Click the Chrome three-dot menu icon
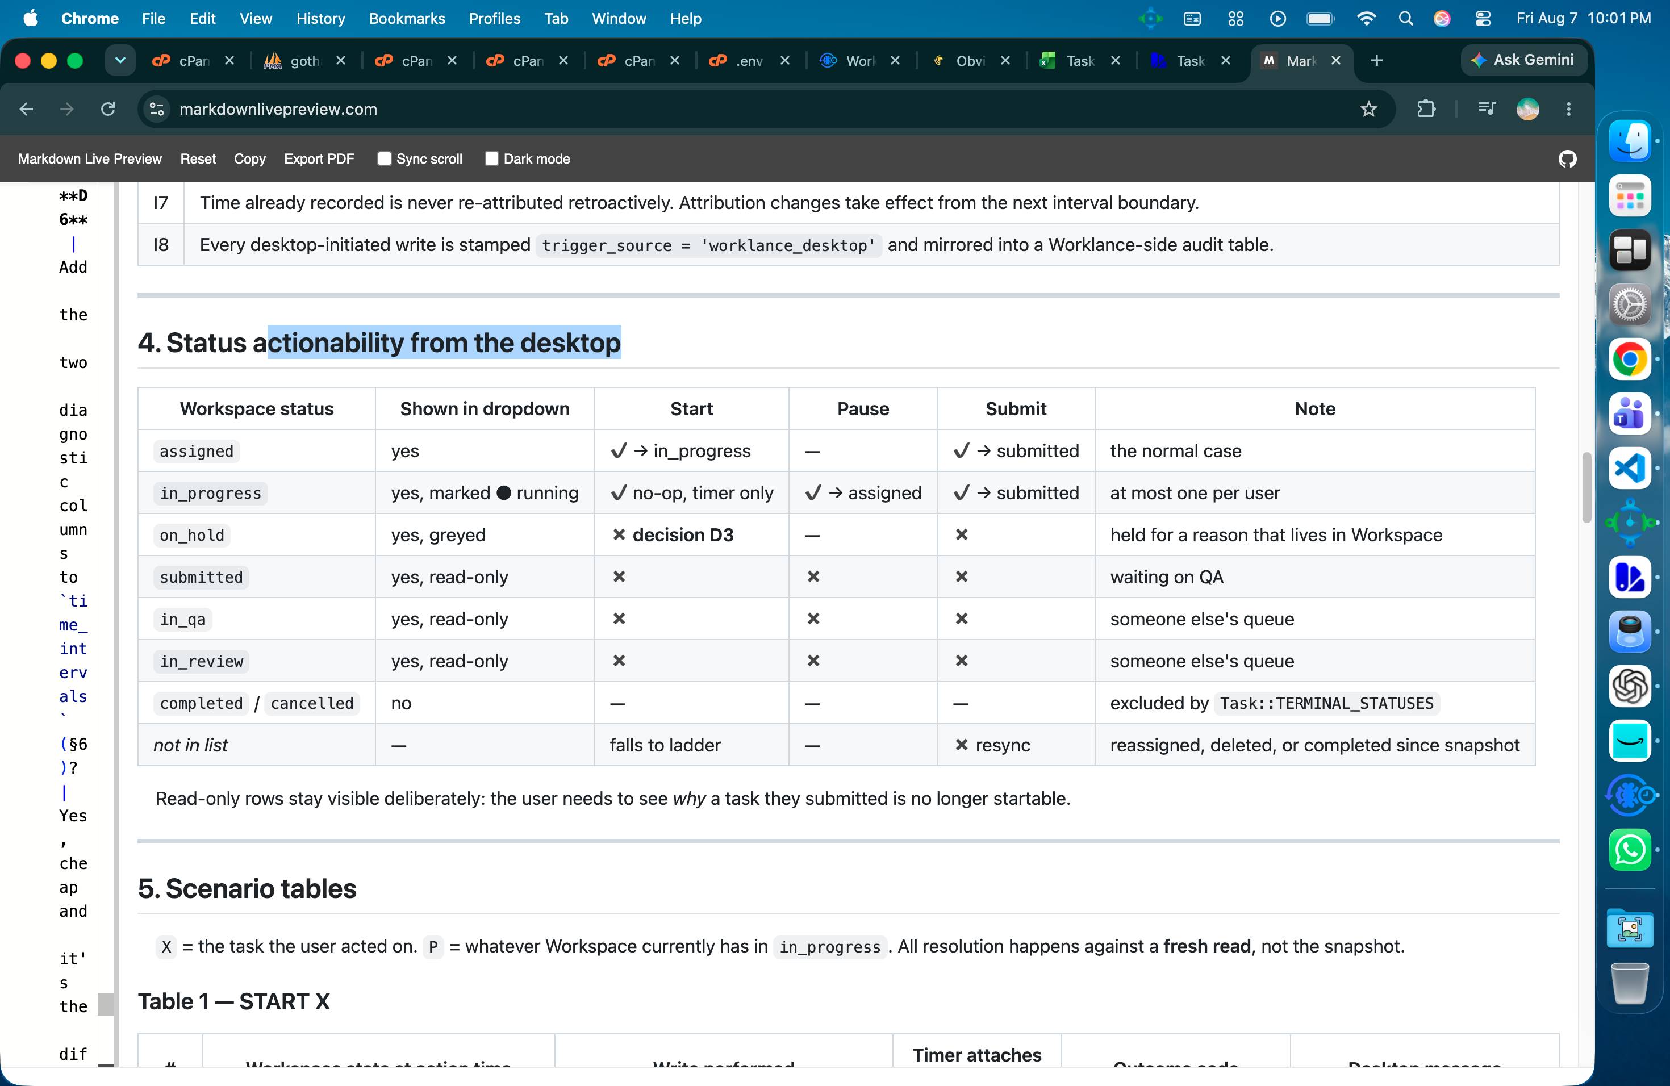 pos(1568,110)
